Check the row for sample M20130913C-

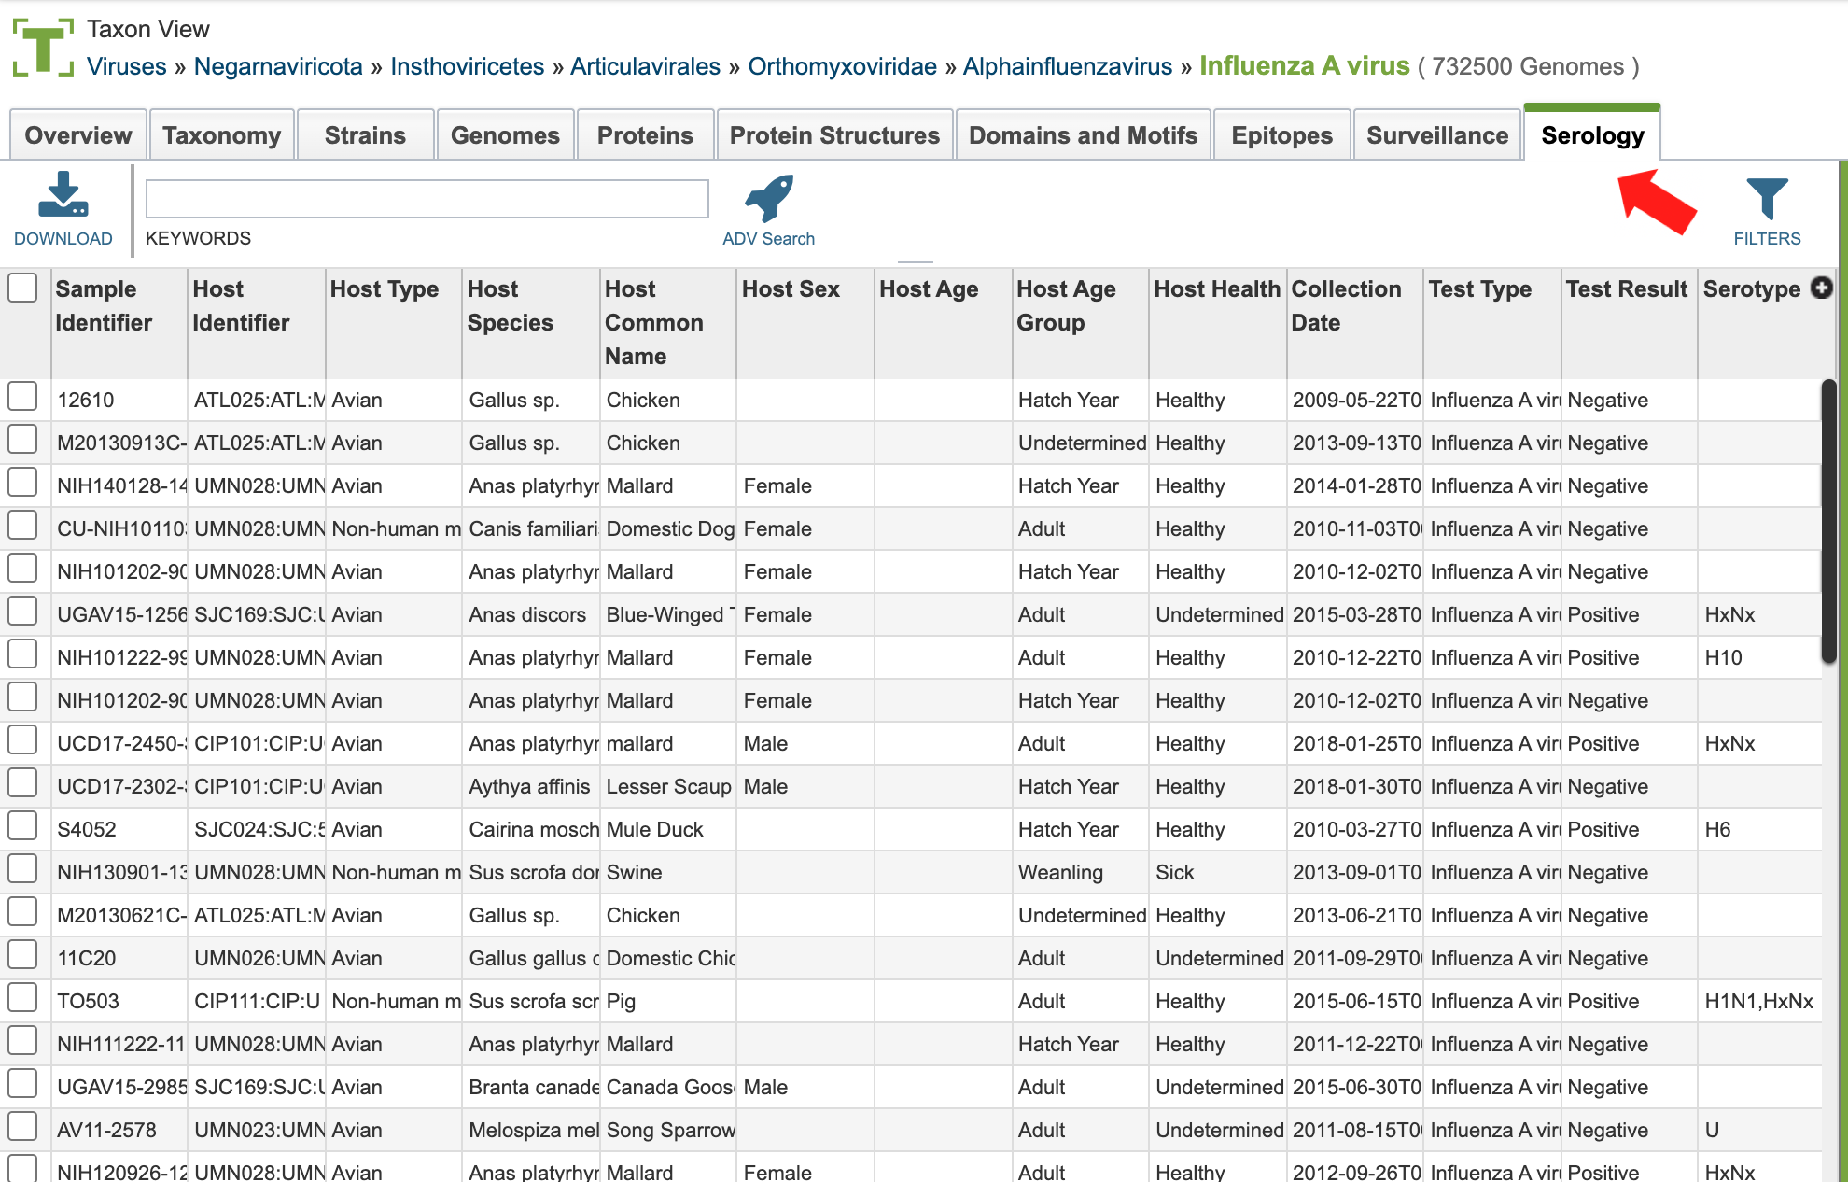(22, 440)
